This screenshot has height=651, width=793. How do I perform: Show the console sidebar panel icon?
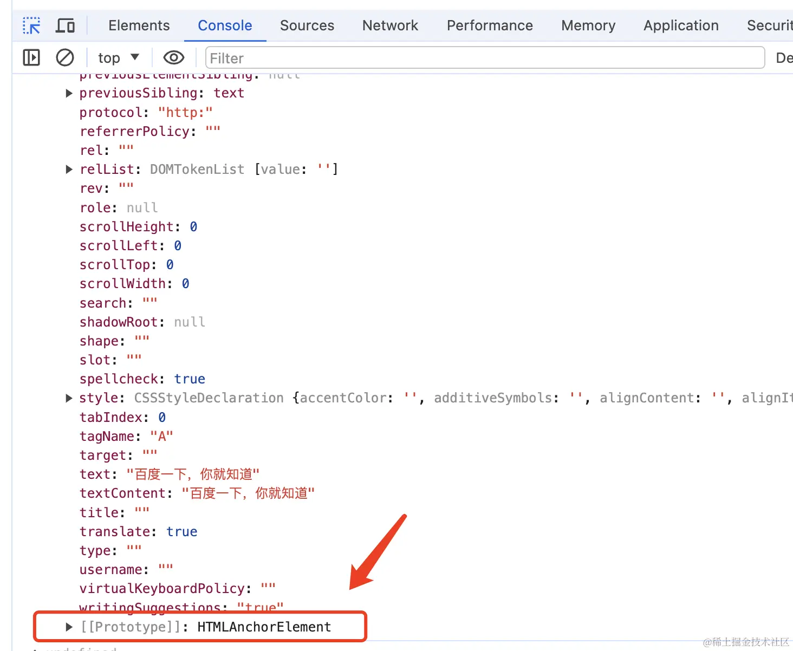[31, 57]
